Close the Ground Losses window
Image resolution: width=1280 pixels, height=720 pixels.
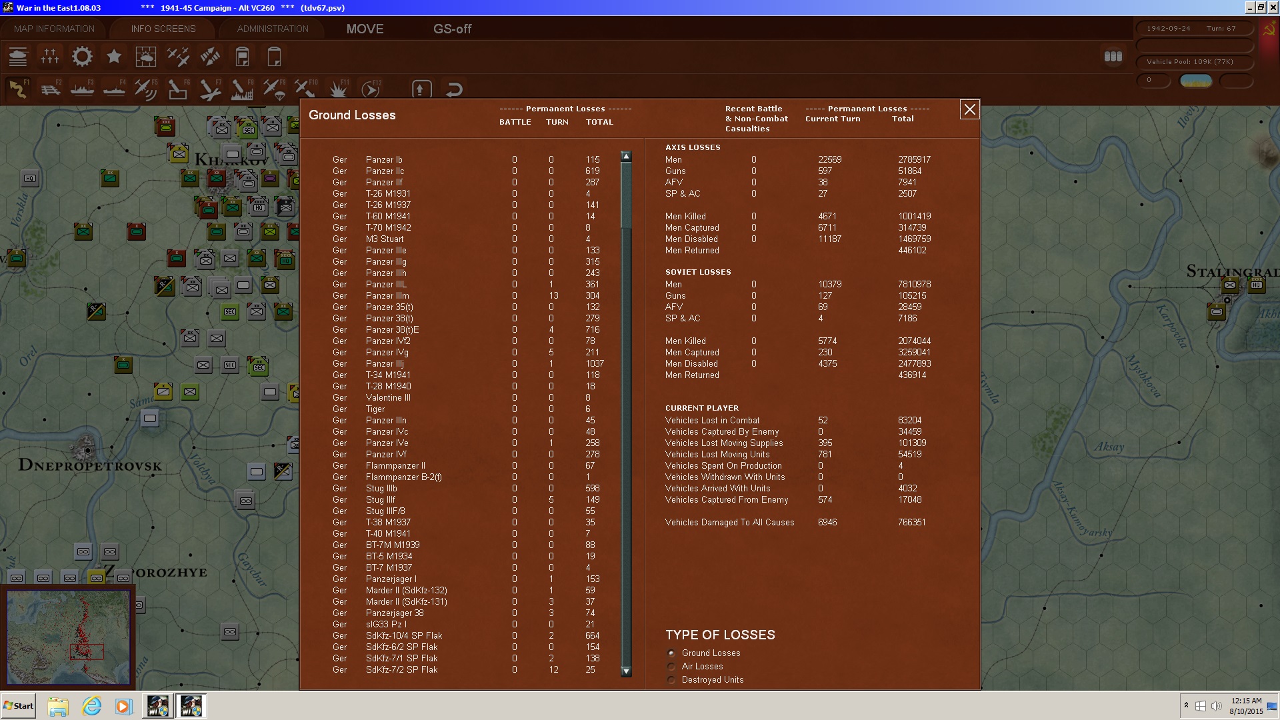click(x=969, y=109)
